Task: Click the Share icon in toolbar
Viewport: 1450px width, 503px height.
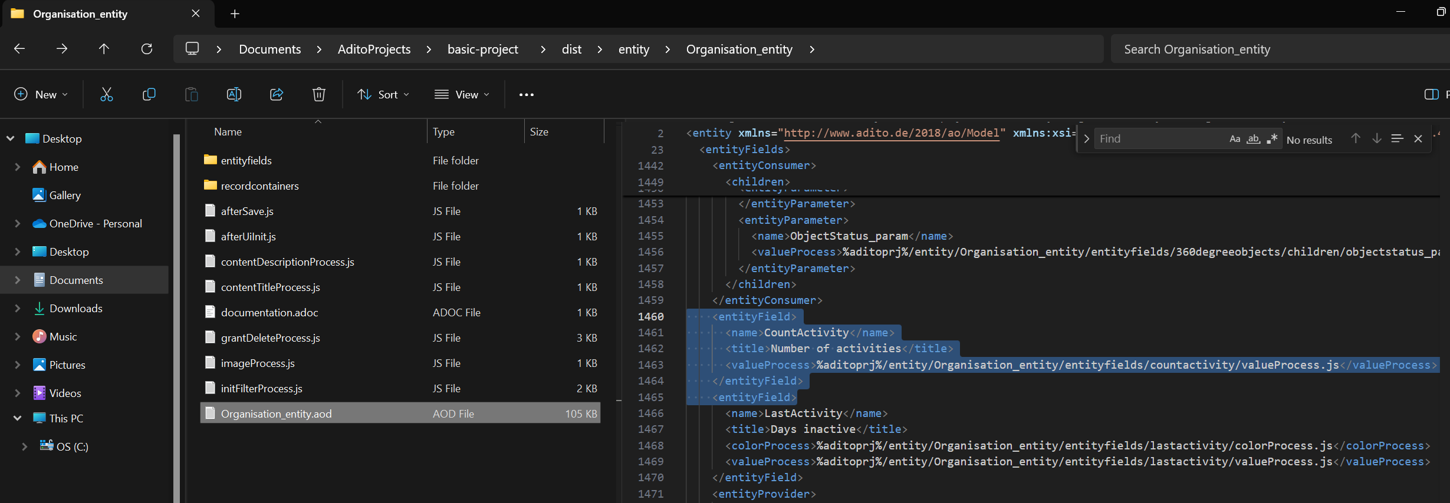Action: 277,94
